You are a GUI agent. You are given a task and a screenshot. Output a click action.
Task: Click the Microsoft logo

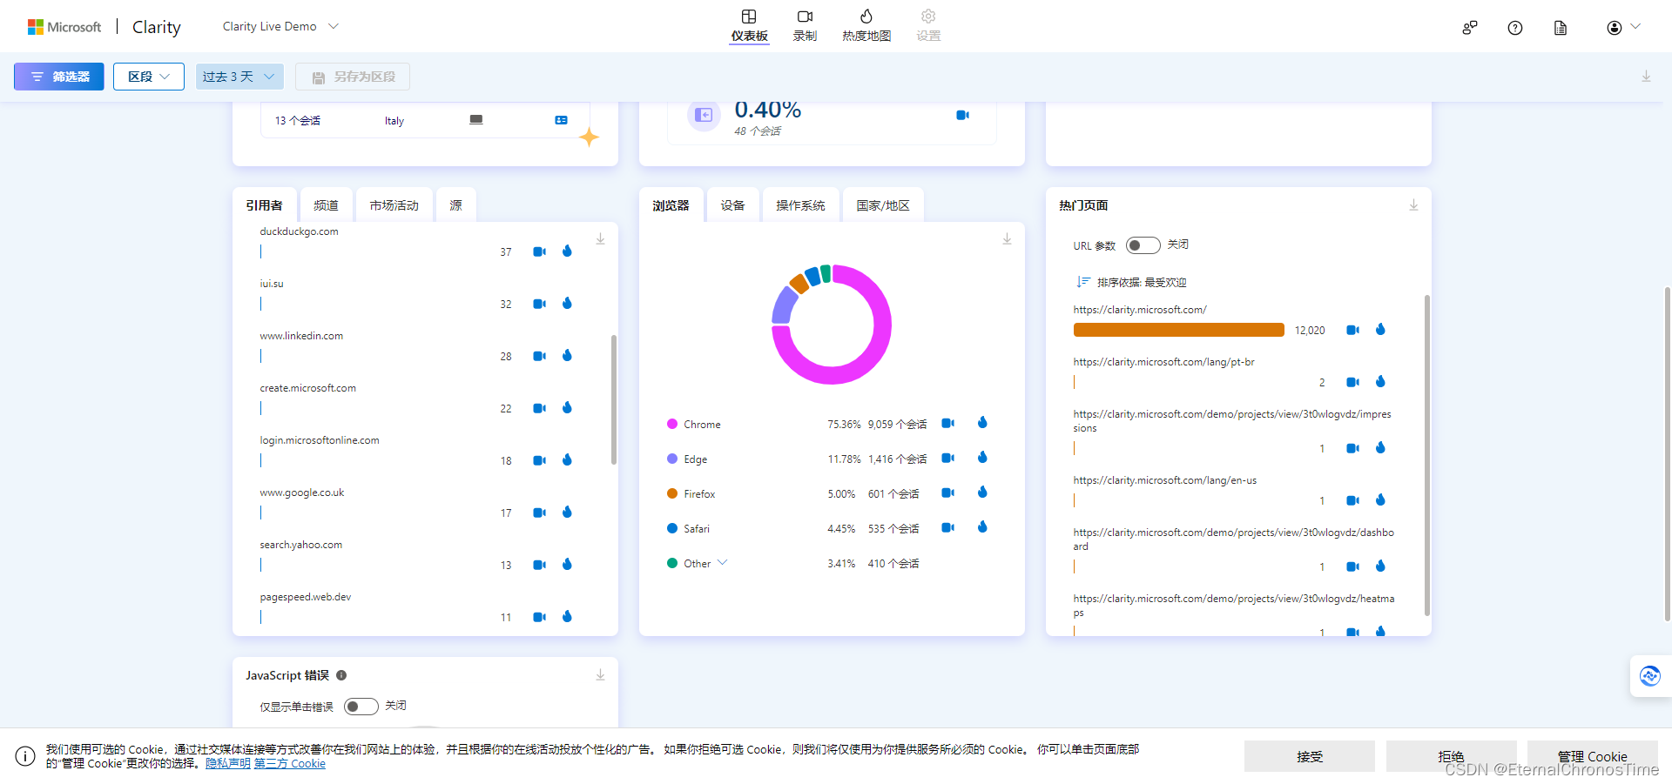64,27
